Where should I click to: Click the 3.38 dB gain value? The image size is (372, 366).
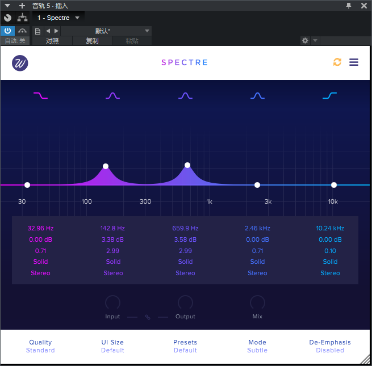[x=112, y=239]
